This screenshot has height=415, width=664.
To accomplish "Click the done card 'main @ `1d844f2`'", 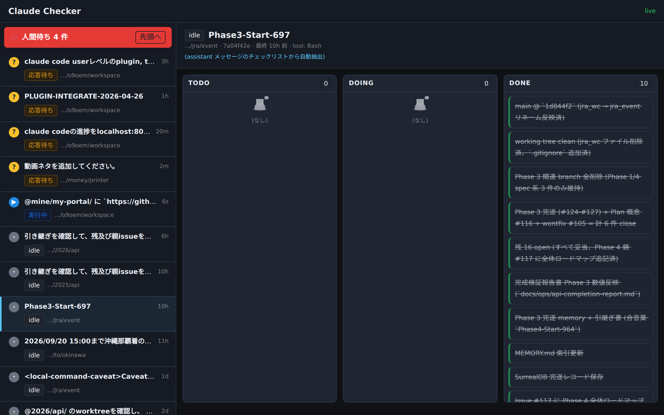I will pos(580,112).
